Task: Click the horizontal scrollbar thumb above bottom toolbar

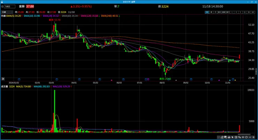Action: [244, 134]
